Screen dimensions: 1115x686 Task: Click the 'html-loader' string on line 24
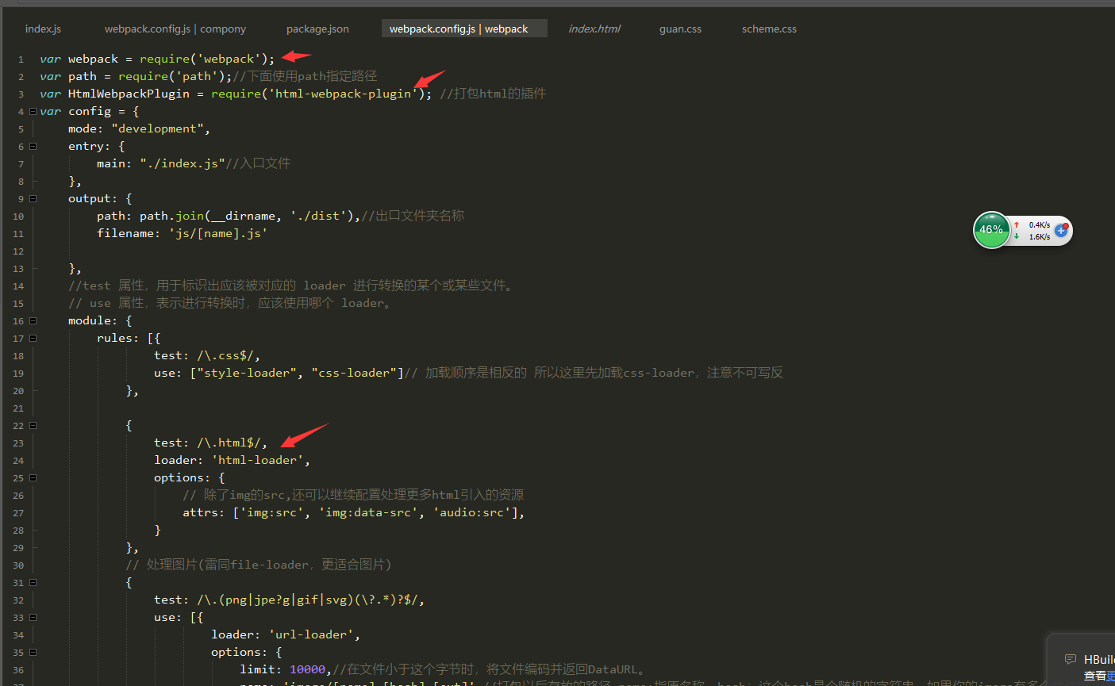257,460
